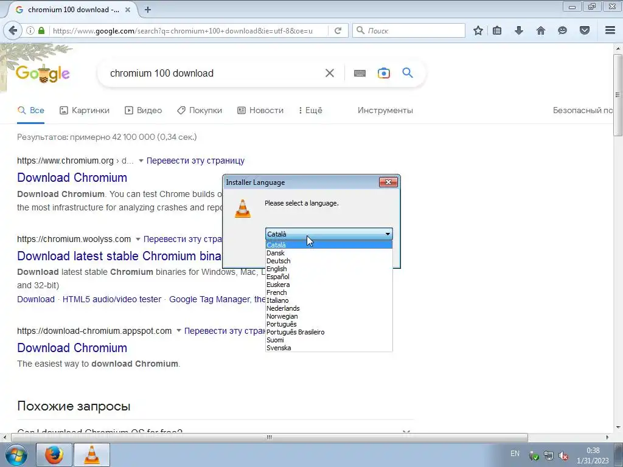
Task: Switch to the Картинки tab
Action: 84,111
